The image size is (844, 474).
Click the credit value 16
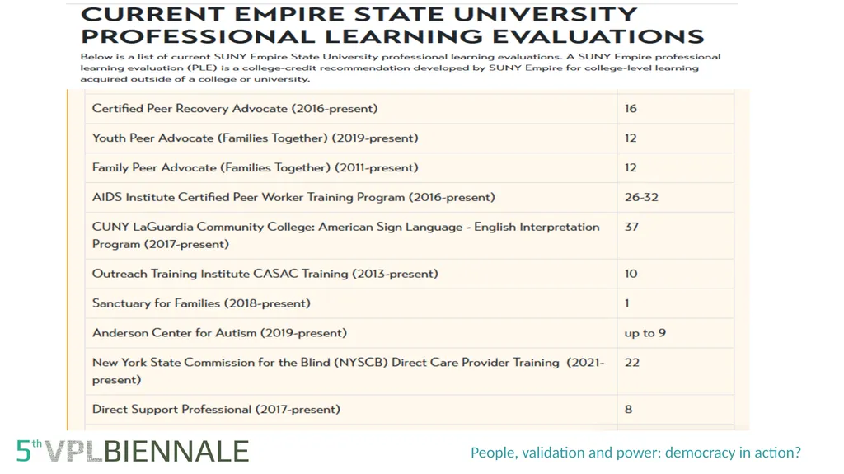point(631,109)
